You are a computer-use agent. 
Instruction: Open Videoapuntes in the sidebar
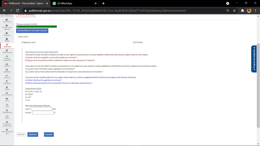pos(7,111)
